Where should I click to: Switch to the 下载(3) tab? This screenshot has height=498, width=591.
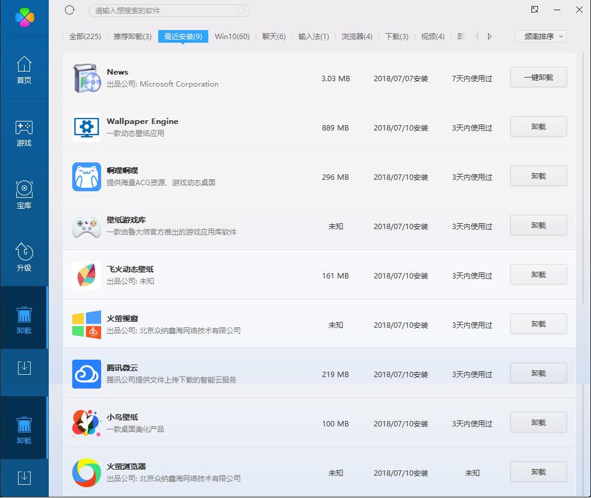(x=397, y=37)
